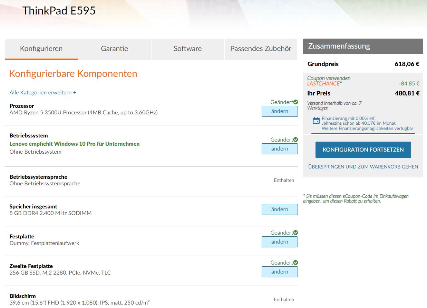The height and width of the screenshot is (308, 427).
Task: Click Dummy, Festplattenlaufwerk value
Action: pos(44,243)
